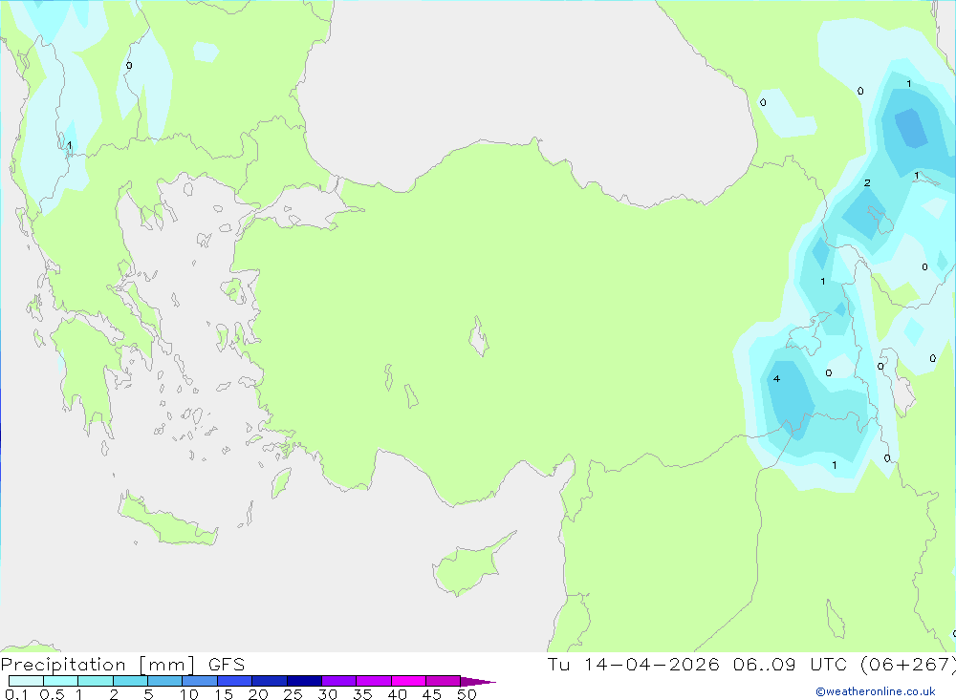Click the '0.5' legend scale label

[52, 694]
